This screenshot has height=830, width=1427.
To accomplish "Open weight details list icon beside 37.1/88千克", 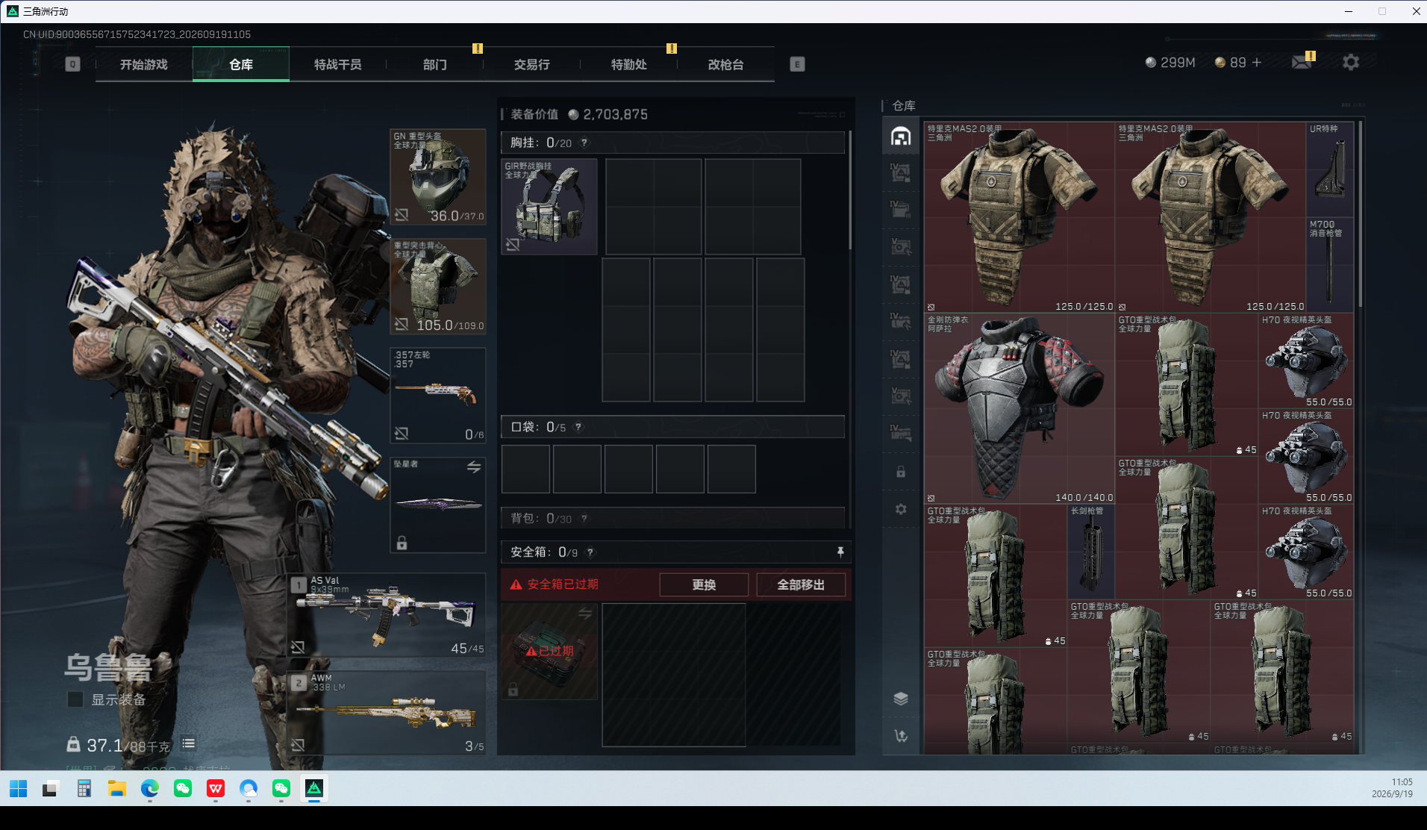I will [189, 743].
